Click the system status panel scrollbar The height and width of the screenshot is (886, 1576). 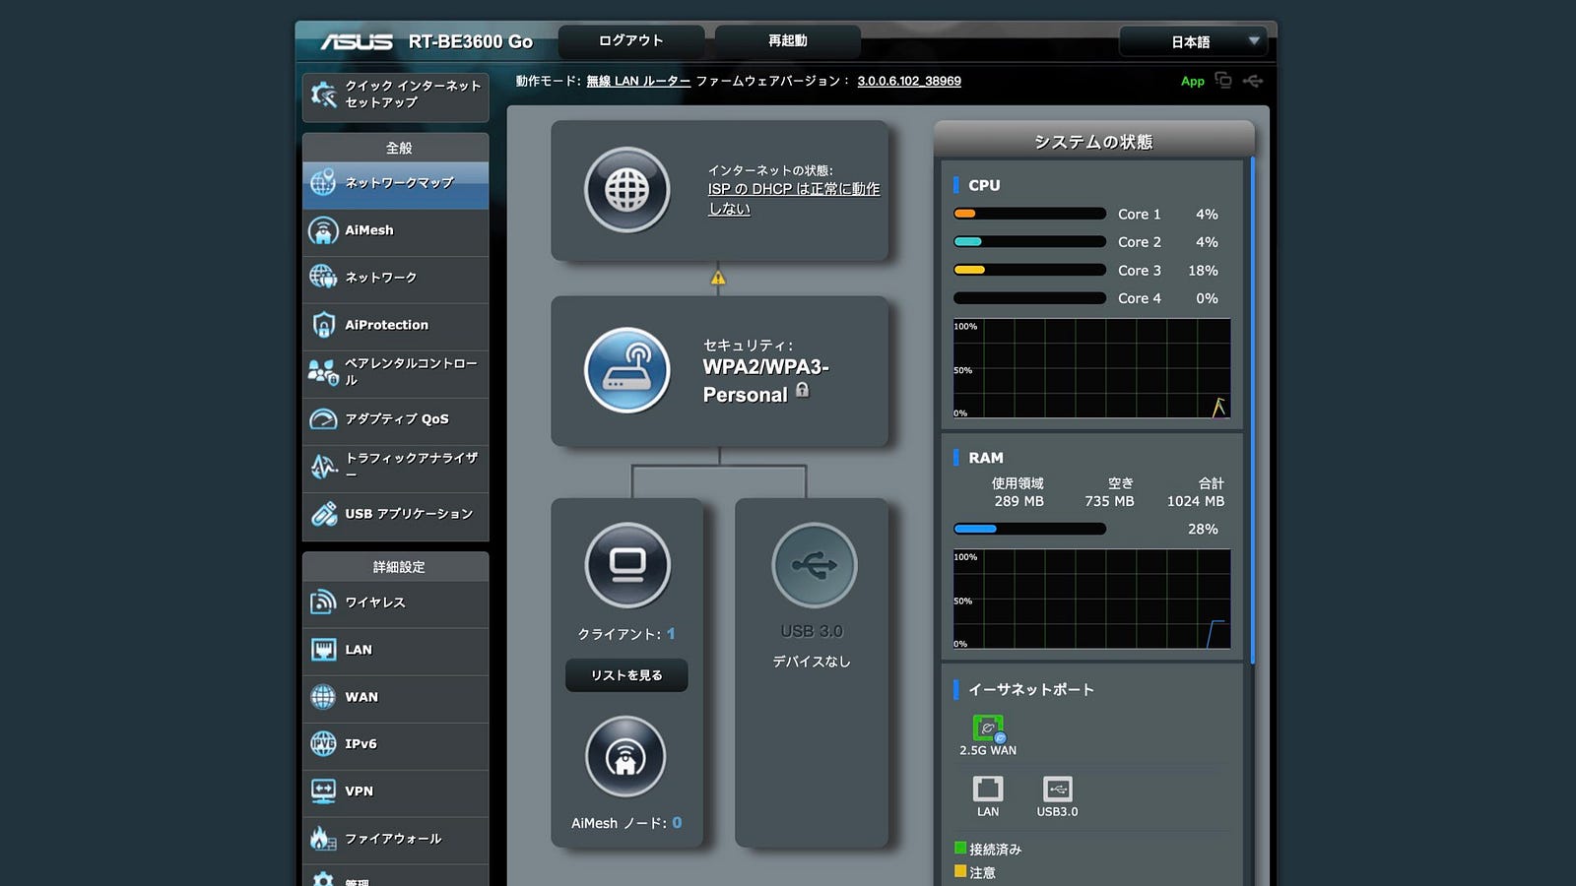pyautogui.click(x=1253, y=409)
